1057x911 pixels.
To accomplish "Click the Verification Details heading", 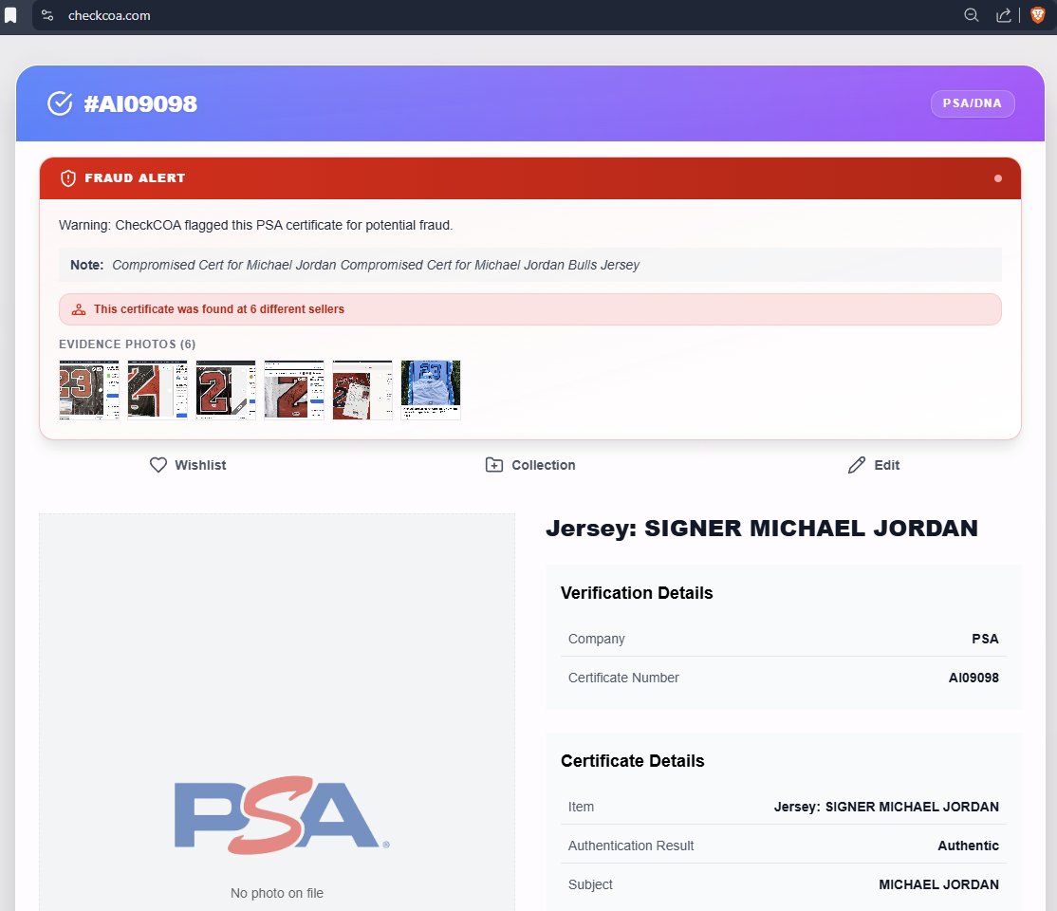I will (637, 593).
